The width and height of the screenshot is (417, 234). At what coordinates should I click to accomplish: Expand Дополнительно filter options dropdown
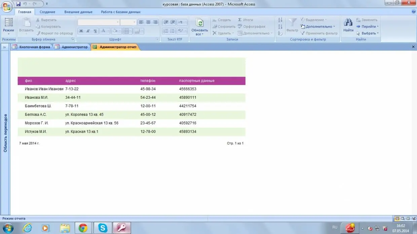[x=320, y=27]
